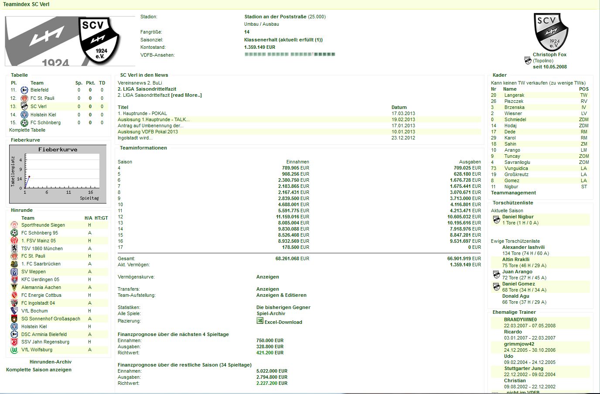
Task: Open former trainer BRANDYWINE0
Action: point(521,320)
